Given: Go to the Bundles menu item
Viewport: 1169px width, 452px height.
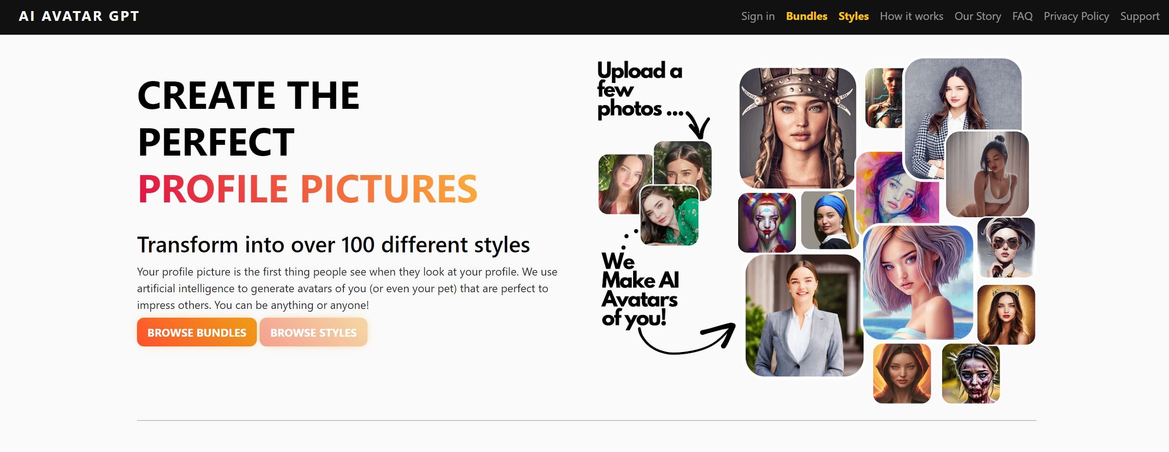Looking at the screenshot, I should tap(806, 16).
